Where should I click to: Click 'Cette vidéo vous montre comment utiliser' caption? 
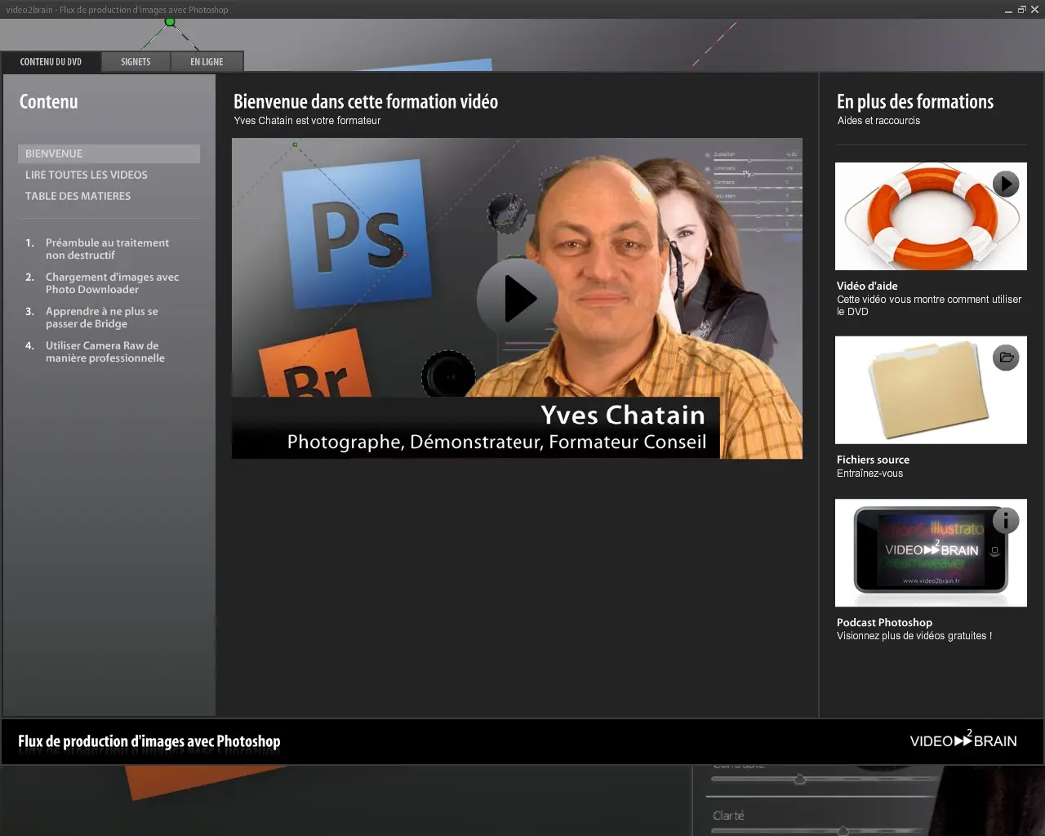pyautogui.click(x=929, y=300)
